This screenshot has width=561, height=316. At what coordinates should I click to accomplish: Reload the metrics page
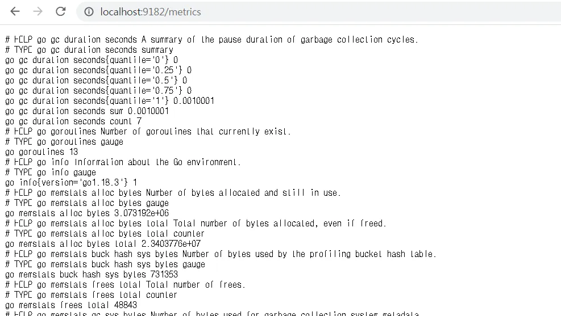pos(60,11)
